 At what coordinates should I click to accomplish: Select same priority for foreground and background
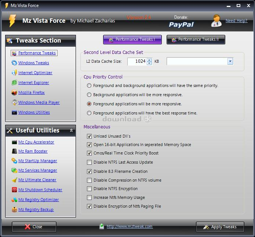coord(89,85)
